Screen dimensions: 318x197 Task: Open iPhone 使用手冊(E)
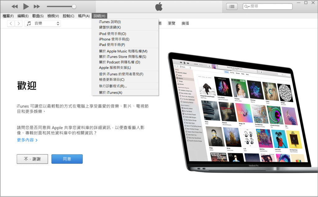(x=125, y=39)
